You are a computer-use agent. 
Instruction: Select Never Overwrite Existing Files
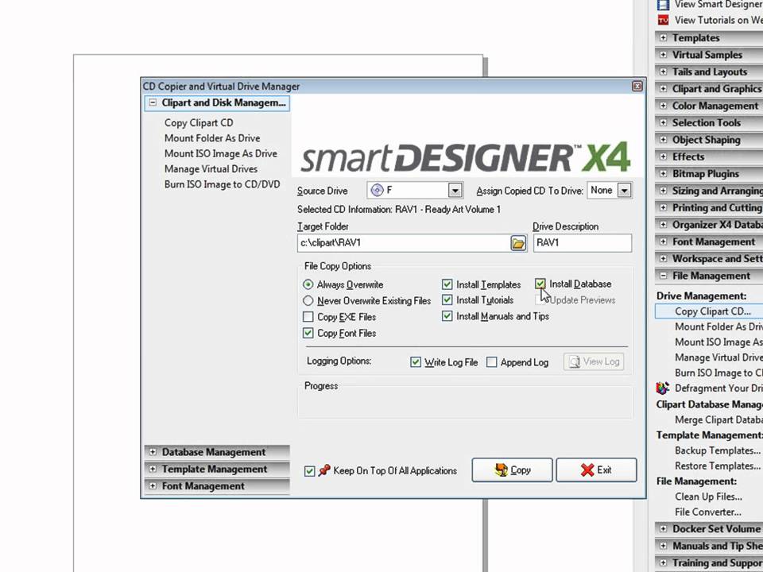308,300
